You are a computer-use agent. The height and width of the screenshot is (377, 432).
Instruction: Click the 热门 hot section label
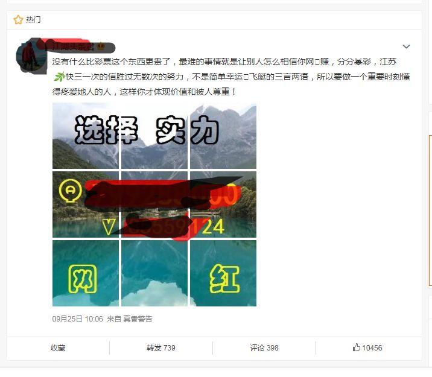(x=33, y=19)
